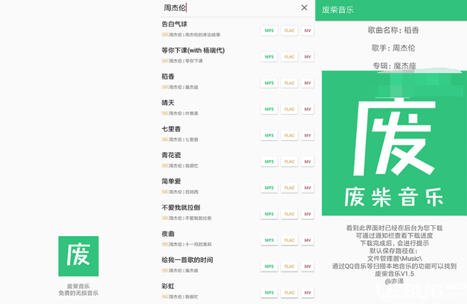This screenshot has height=304, width=467.
Task: Open MV for 给我一首歌的时间
Action: pos(308,267)
